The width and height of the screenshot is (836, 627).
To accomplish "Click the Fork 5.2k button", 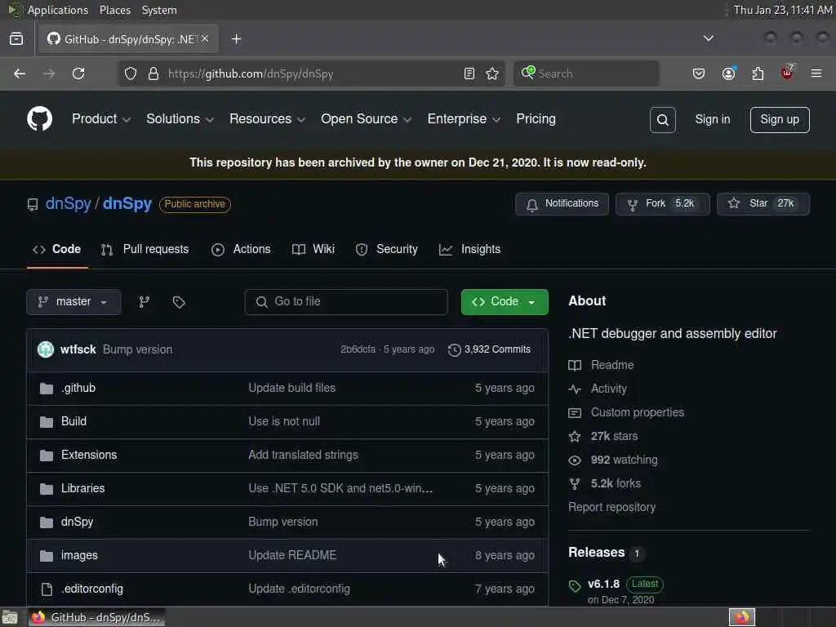I will (663, 203).
